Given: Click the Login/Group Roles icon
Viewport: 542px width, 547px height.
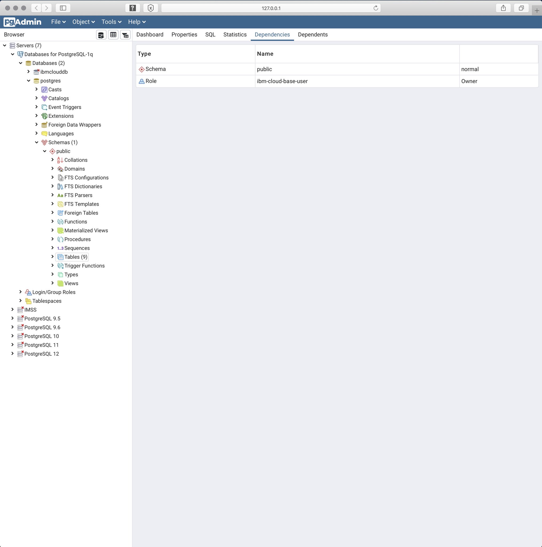Looking at the screenshot, I should pos(28,292).
